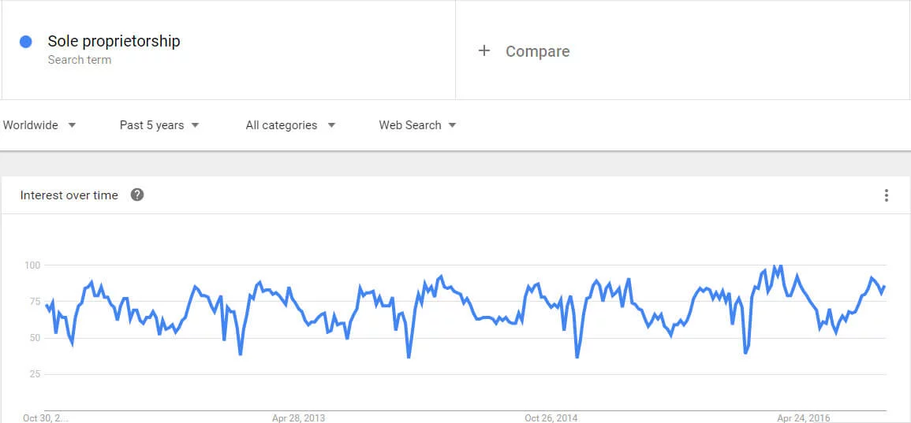Click the truncated Oct 30 axis label
The height and width of the screenshot is (423, 911).
[x=46, y=417]
